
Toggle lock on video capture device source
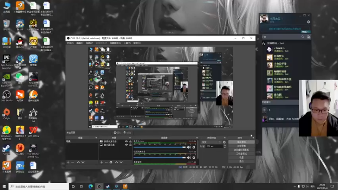[130, 141]
